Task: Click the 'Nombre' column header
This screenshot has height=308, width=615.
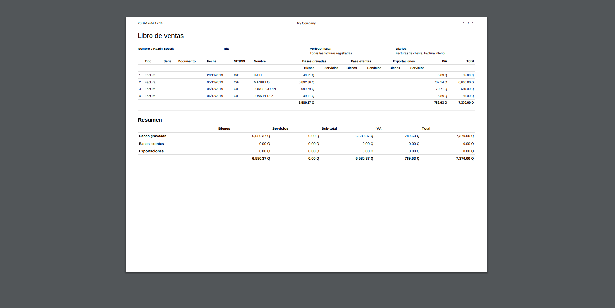Action: coord(260,61)
